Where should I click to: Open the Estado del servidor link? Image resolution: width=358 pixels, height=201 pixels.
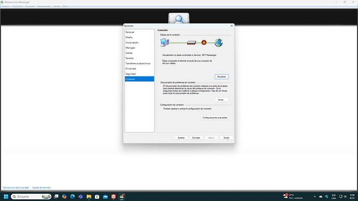[42, 188]
